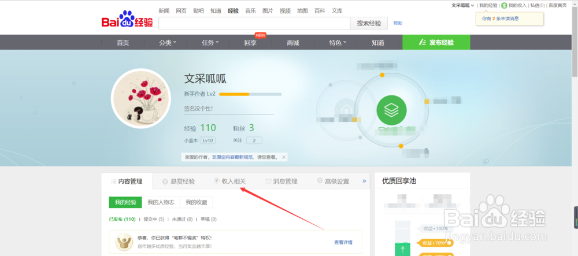Click the list icon of the 内容管理 tab

point(113,181)
